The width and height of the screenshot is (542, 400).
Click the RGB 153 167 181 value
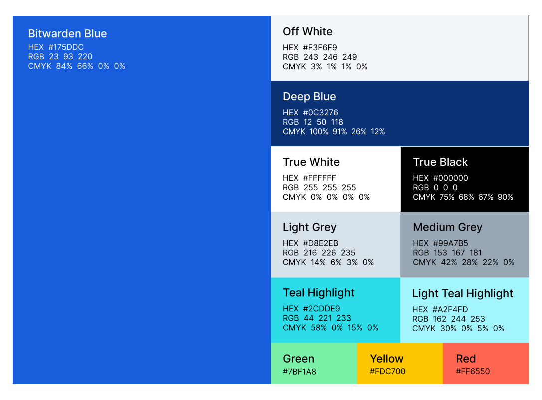447,253
